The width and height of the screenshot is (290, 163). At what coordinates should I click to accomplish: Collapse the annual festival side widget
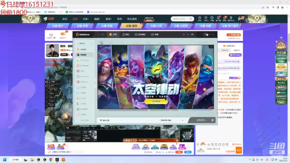(x=281, y=38)
